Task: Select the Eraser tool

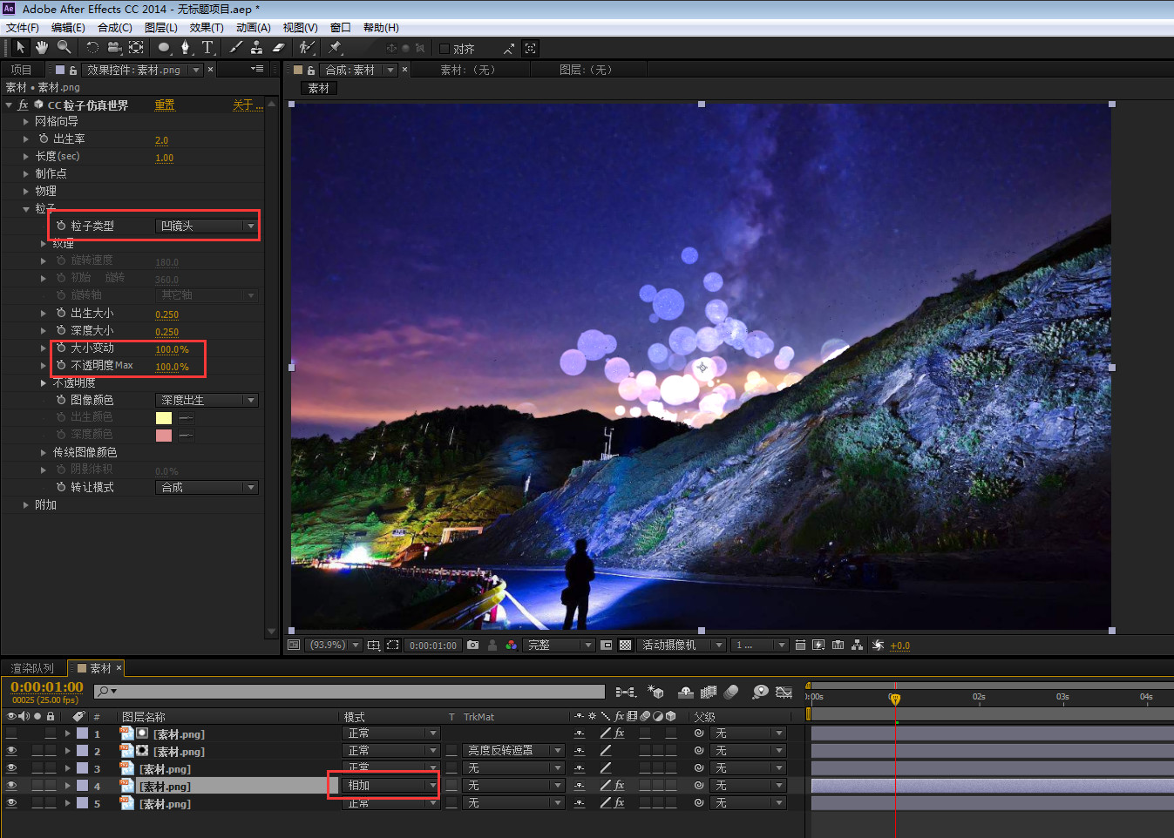Action: coord(279,47)
